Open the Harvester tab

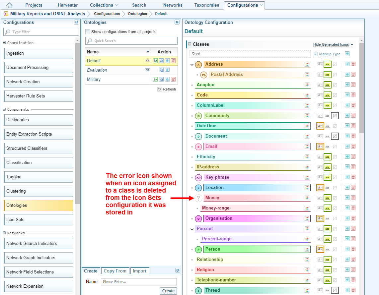click(x=68, y=5)
